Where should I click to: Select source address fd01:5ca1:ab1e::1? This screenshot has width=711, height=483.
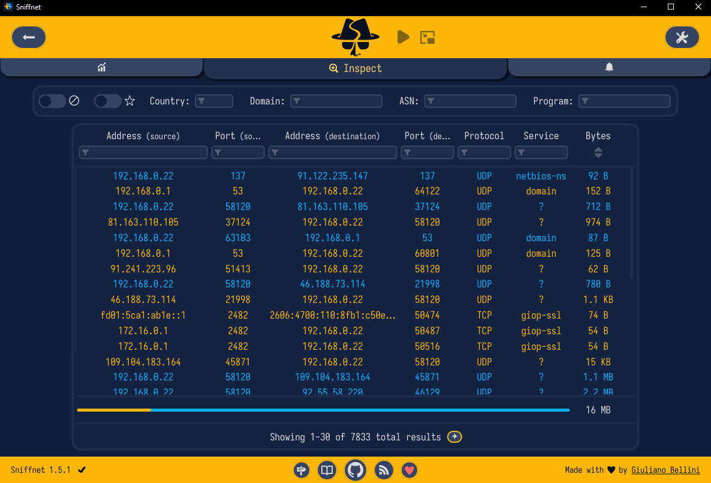(143, 316)
